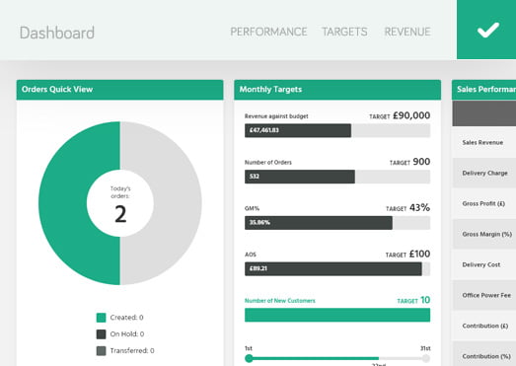
Task: Select the Gross Profit (£) row
Action: pyautogui.click(x=484, y=204)
